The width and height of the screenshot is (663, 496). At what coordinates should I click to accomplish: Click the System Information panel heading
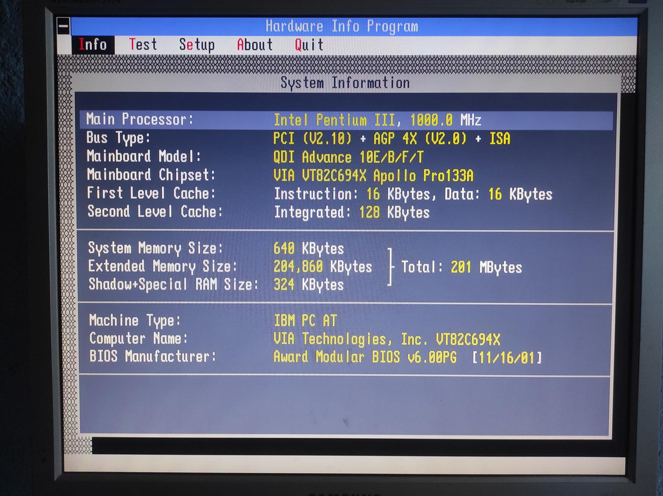pyautogui.click(x=345, y=83)
